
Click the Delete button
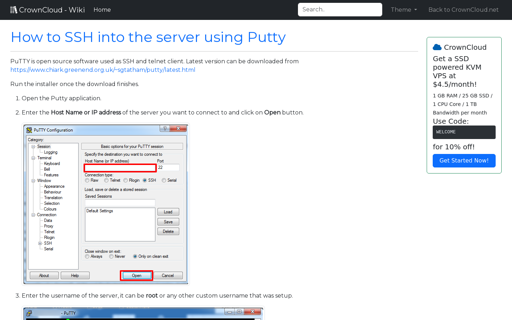pos(168,231)
